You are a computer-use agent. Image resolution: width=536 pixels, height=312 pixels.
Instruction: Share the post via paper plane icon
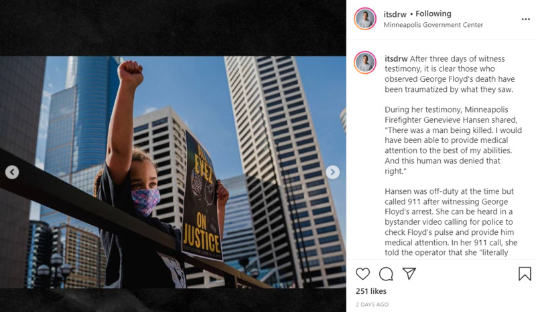pos(409,273)
